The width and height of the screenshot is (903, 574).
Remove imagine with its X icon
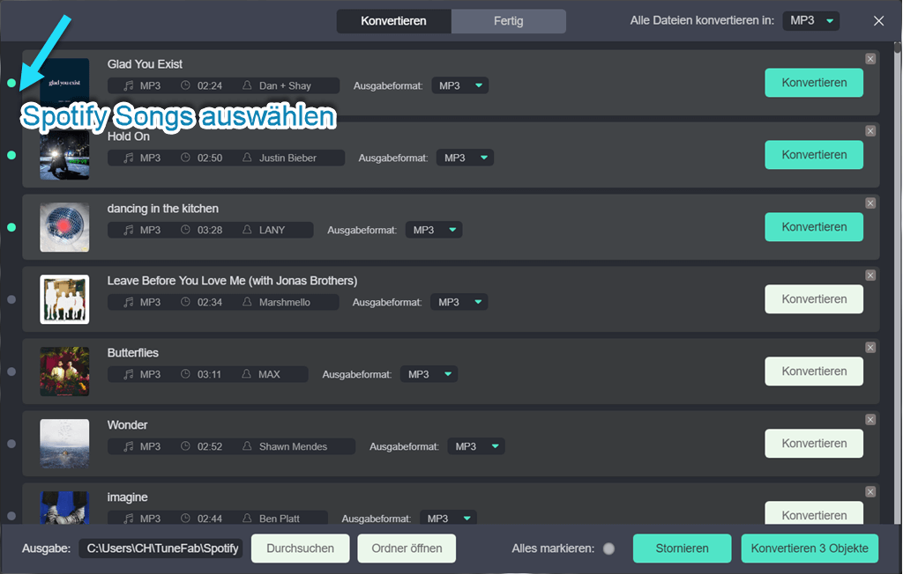[x=870, y=492]
